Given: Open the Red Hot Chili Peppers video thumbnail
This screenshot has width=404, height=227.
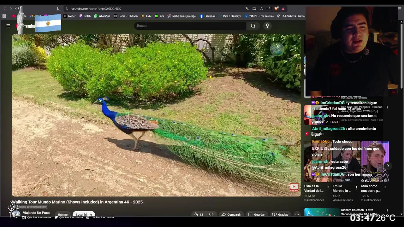Looking at the screenshot, I should tap(321, 115).
